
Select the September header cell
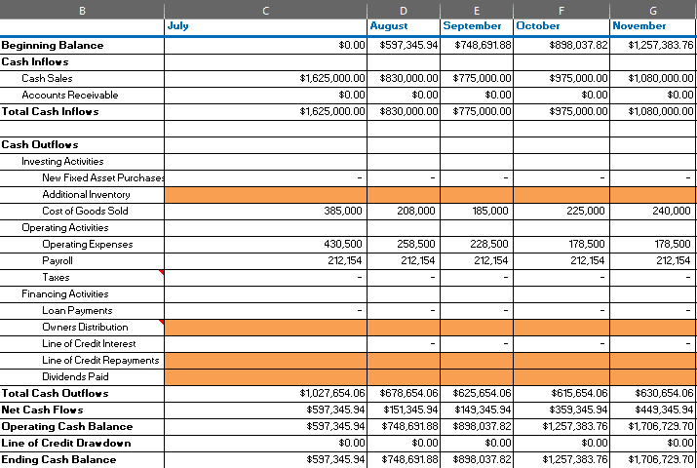click(476, 26)
